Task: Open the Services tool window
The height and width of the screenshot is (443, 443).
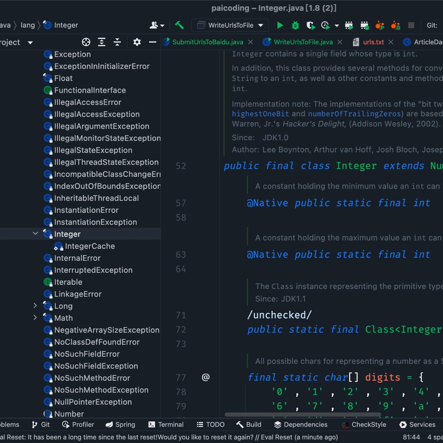Action: pos(417,425)
